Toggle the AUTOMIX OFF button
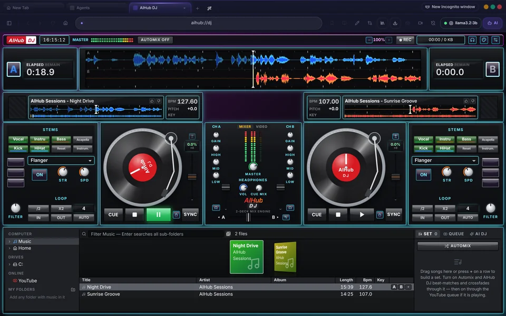The height and width of the screenshot is (316, 506). 155,40
